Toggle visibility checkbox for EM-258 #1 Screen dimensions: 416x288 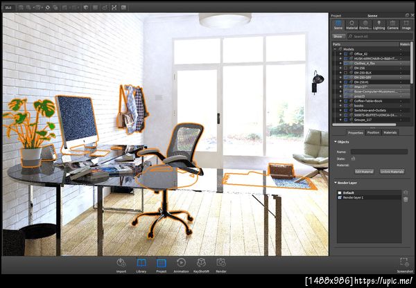pos(346,82)
